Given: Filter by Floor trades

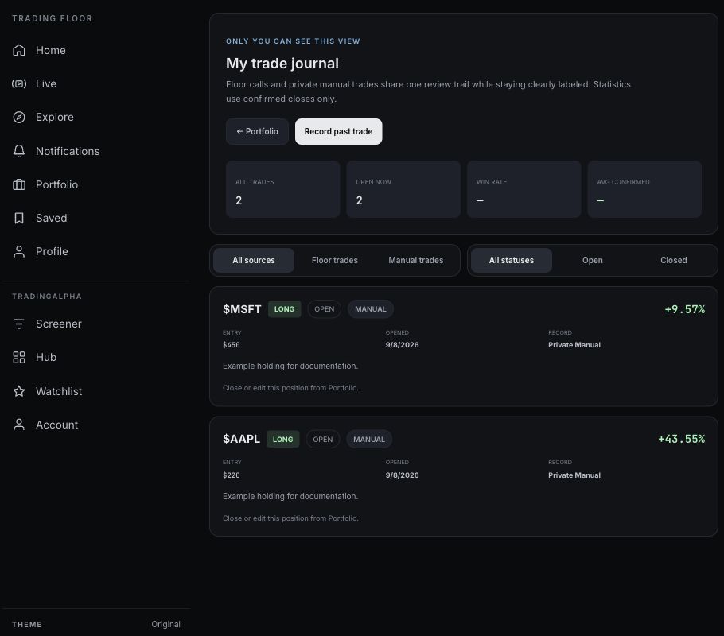Looking at the screenshot, I should 335,260.
